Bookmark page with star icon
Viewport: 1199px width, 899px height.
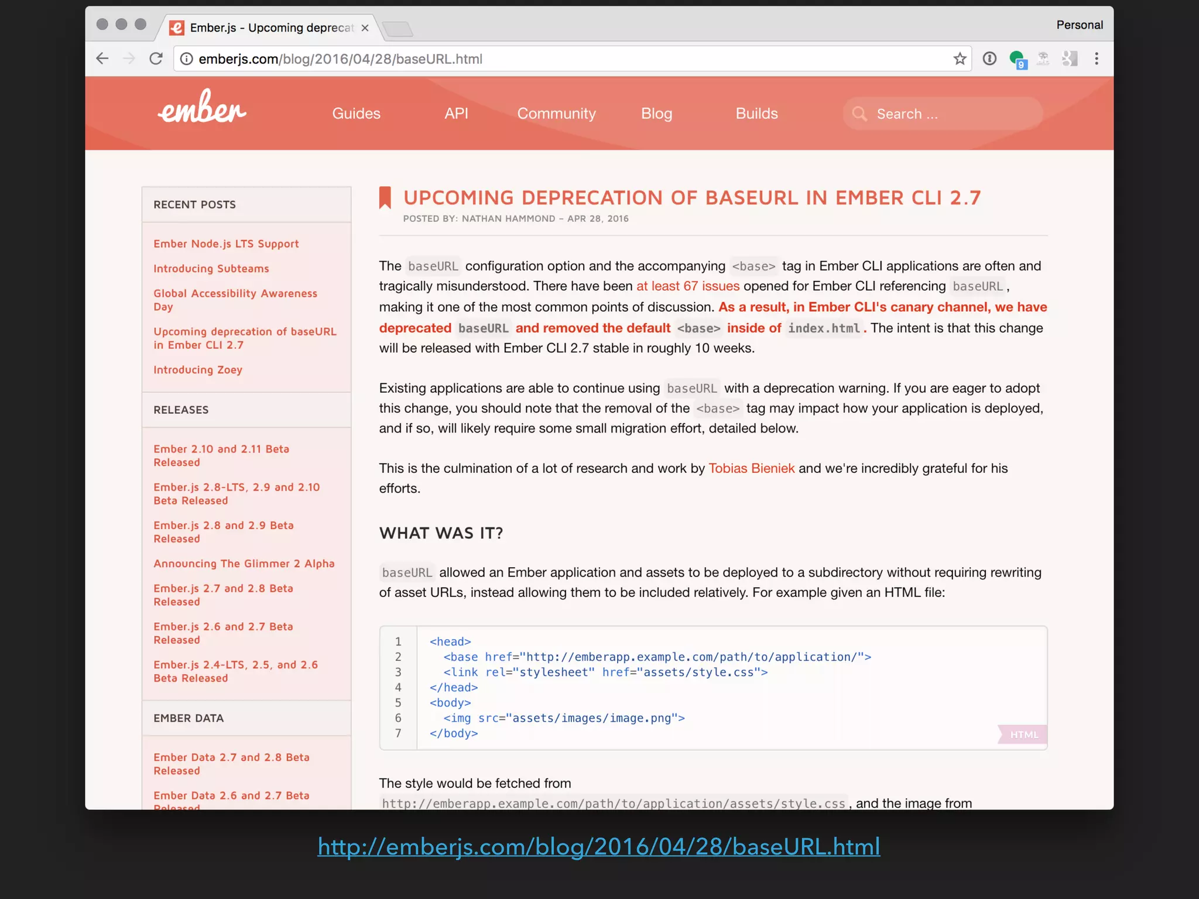(x=960, y=59)
